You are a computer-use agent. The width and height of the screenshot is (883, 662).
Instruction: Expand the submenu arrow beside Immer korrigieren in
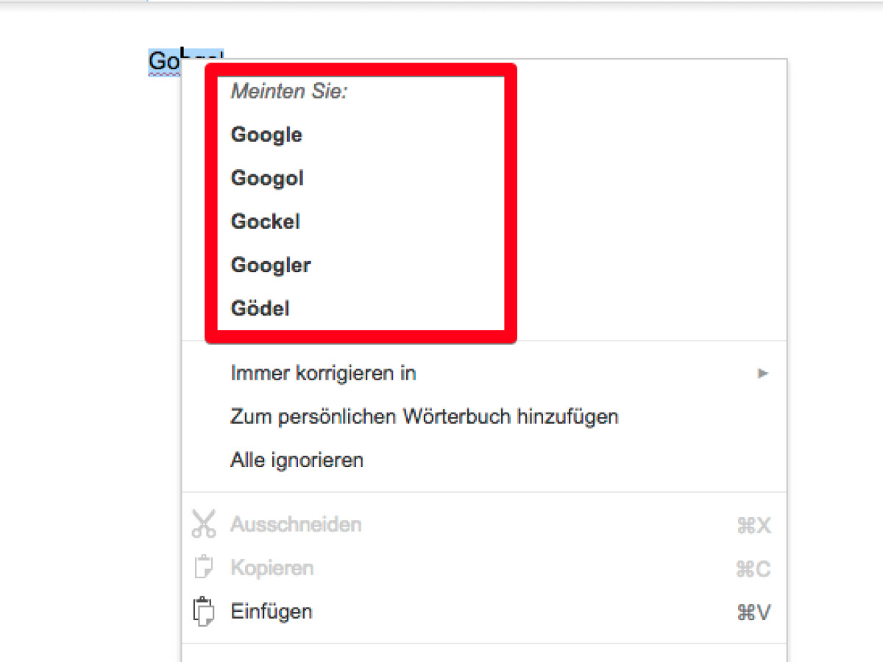[763, 374]
